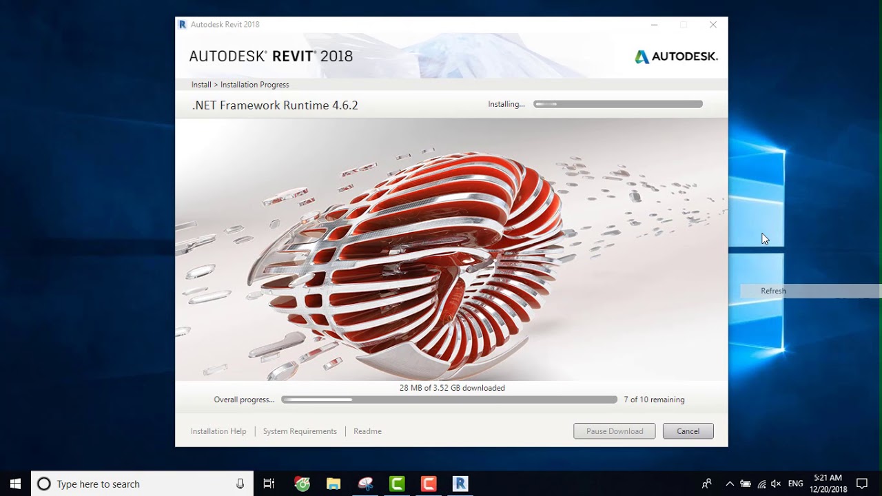Screen dimensions: 882x496
Task: Open the Installation Help link
Action: 218,431
